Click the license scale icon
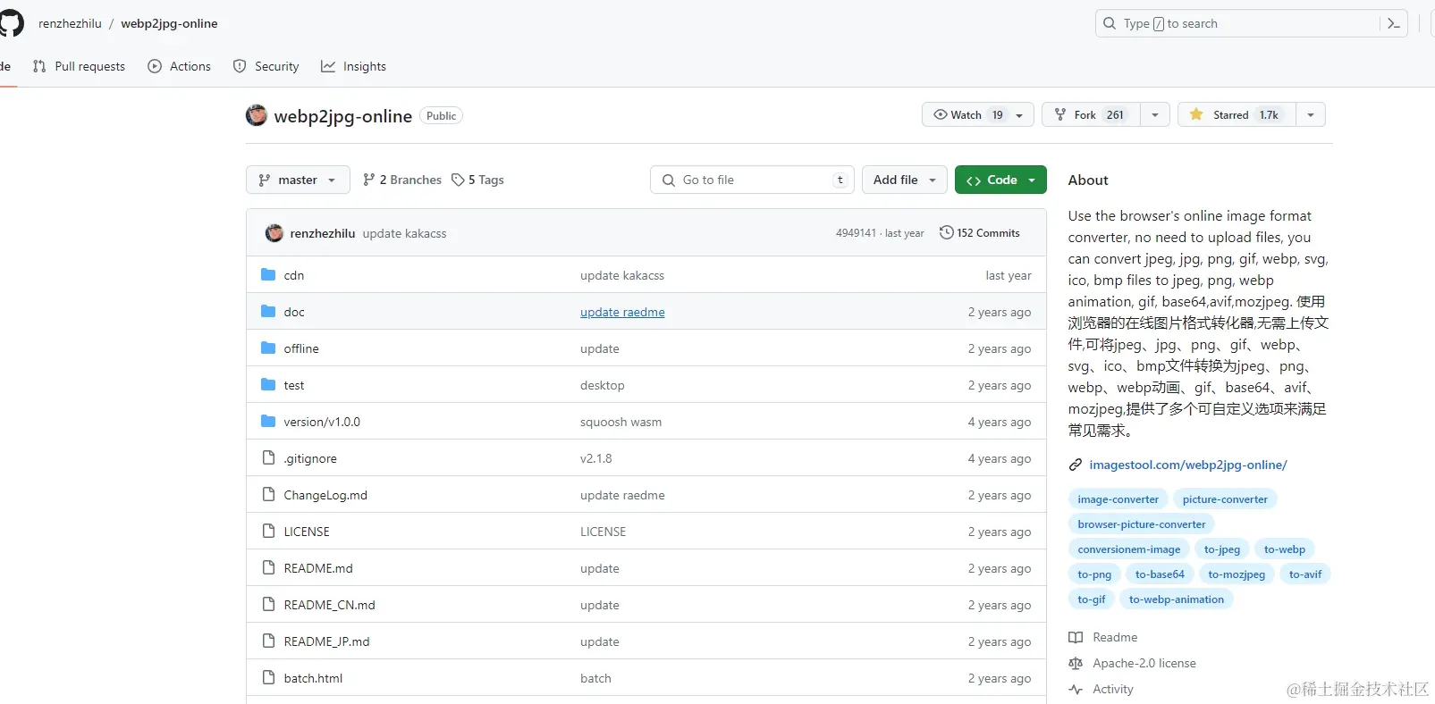The image size is (1435, 704). coord(1076,663)
